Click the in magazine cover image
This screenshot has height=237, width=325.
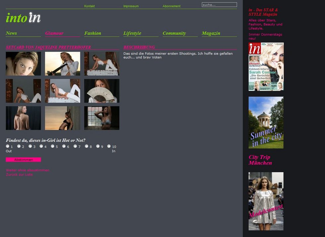click(x=266, y=66)
